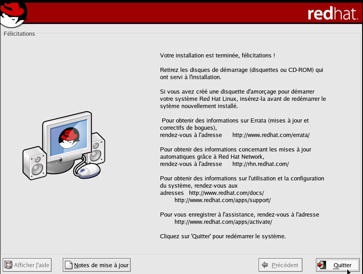Viewport: 363px width, 274px height.
Task: Click the Félicitations frame title
Action: click(x=19, y=34)
